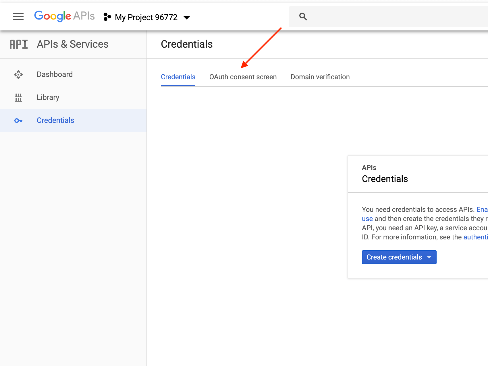The image size is (488, 366).
Task: Click the Credentials key icon
Action: click(18, 121)
